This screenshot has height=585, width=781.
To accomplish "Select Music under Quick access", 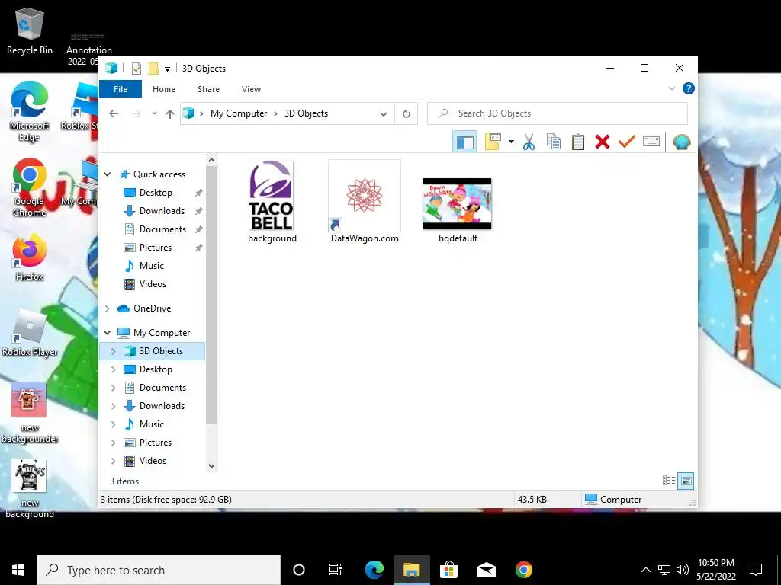I will pos(152,266).
